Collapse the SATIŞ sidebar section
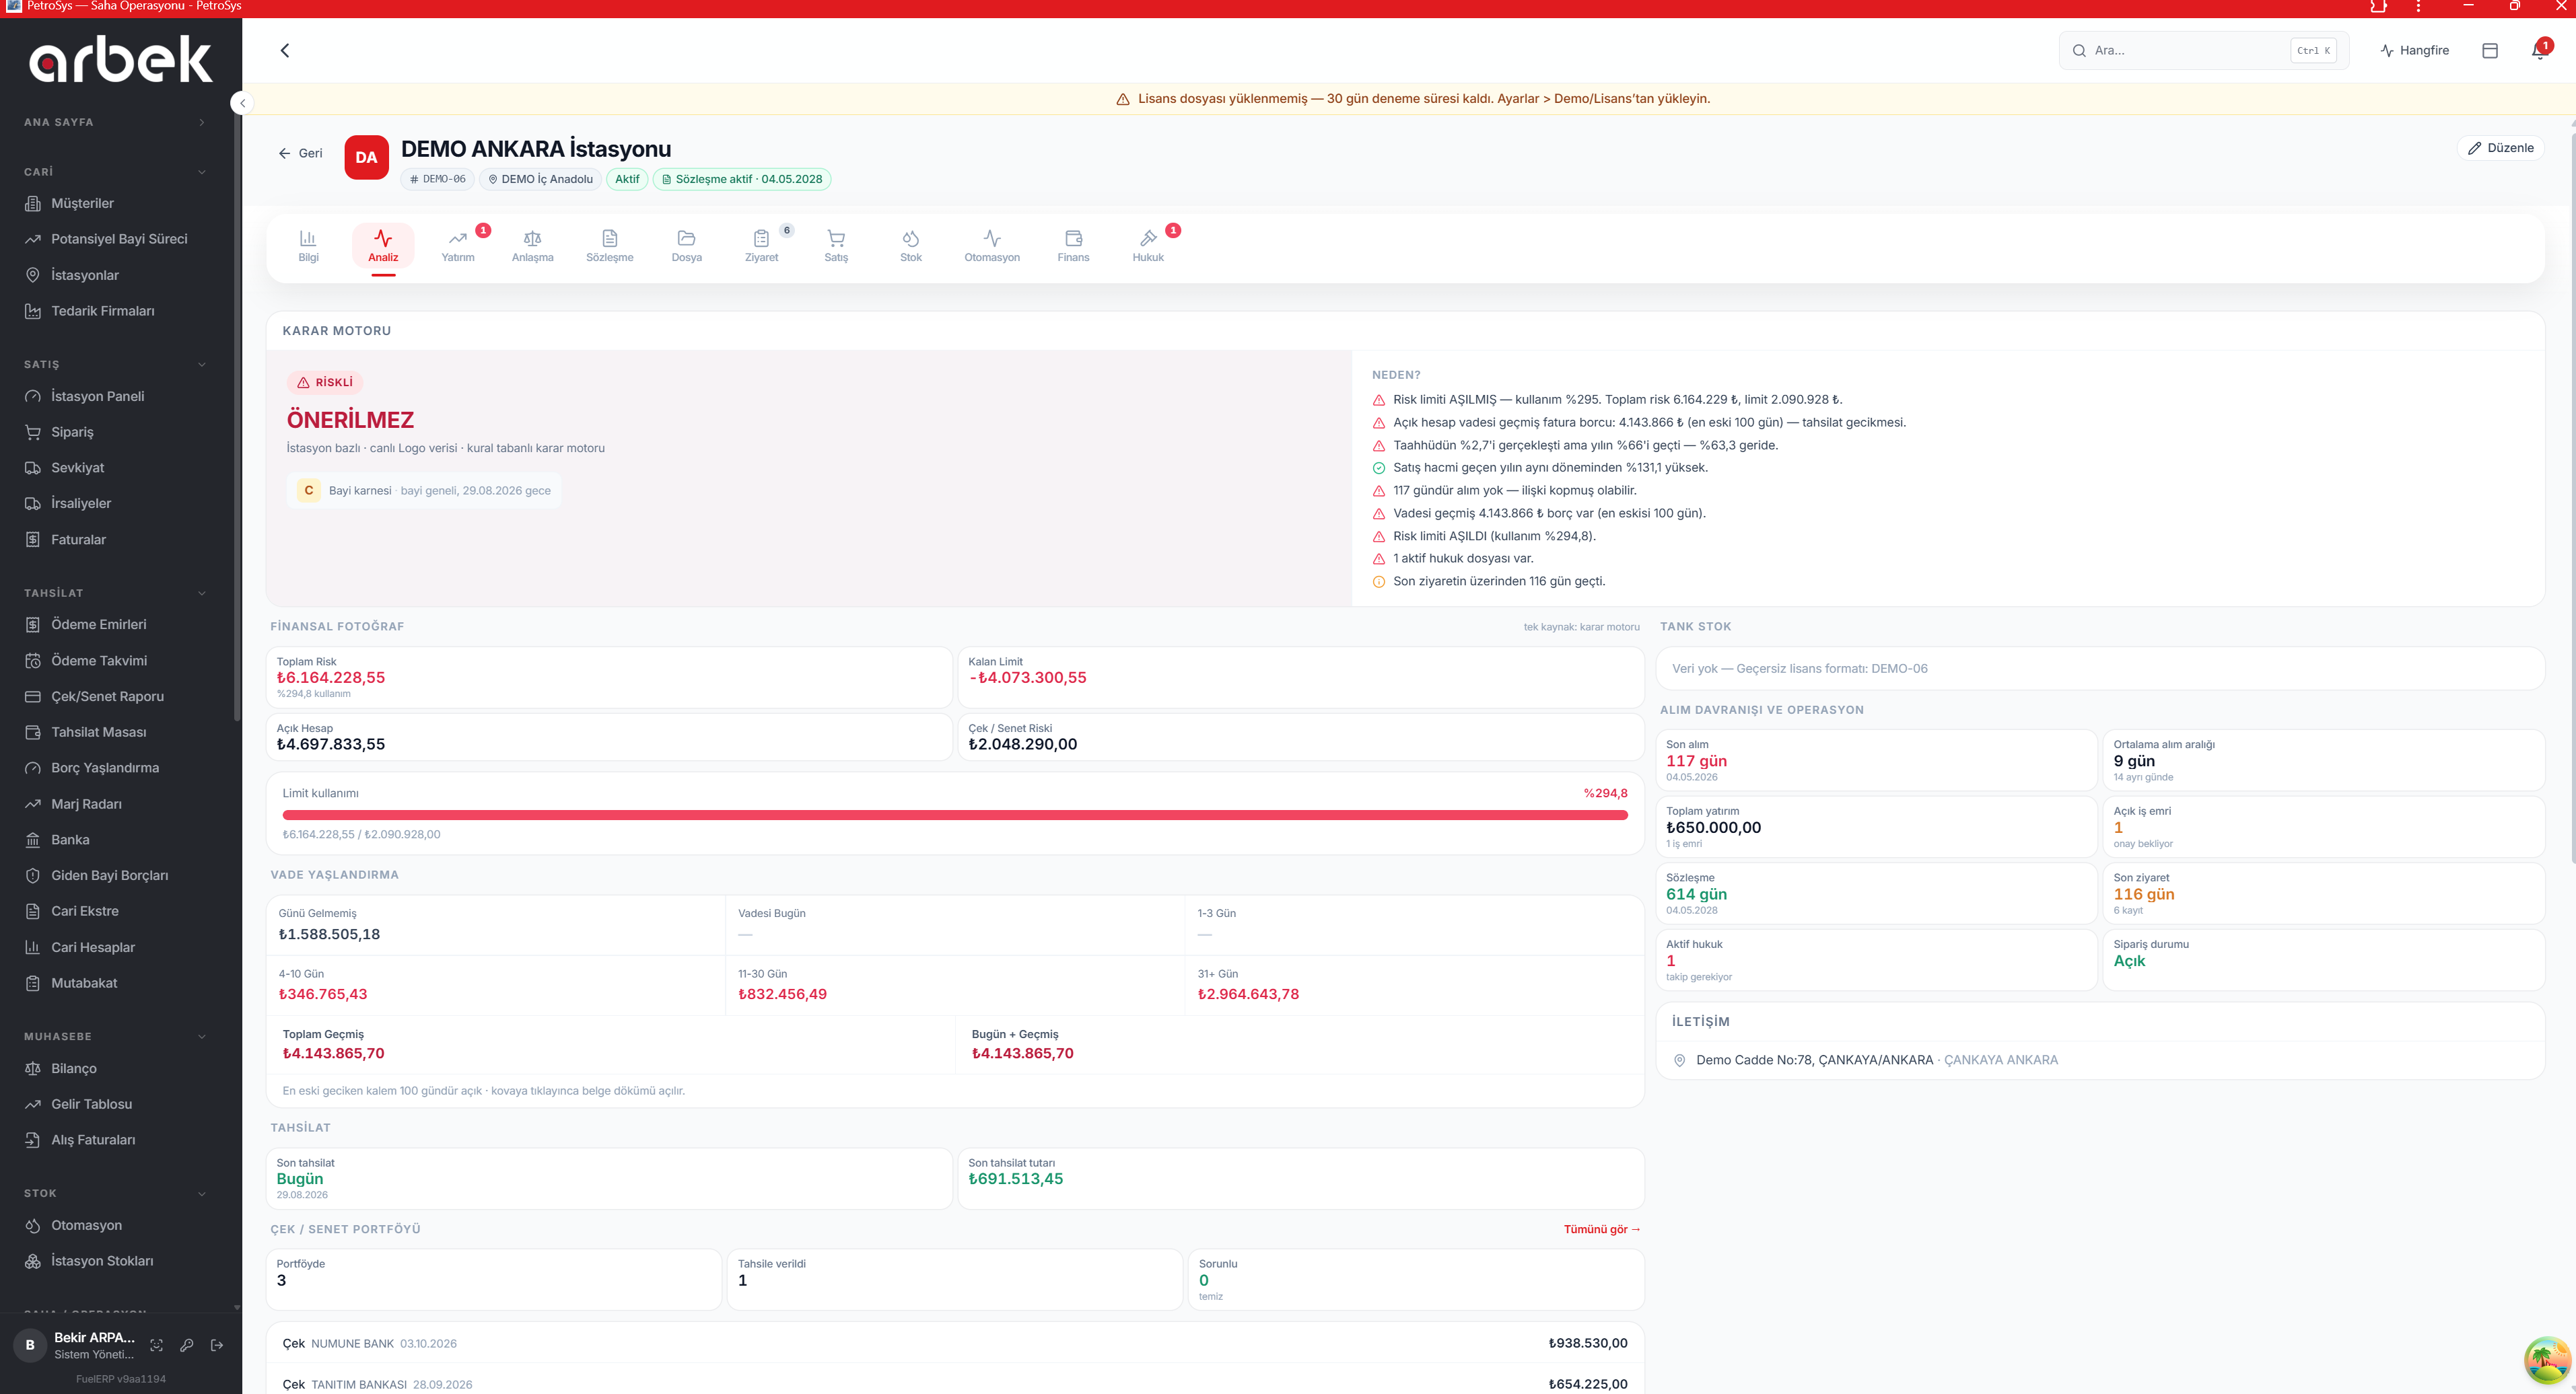 [x=116, y=365]
